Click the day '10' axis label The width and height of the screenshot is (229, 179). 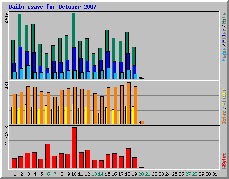pyautogui.click(x=74, y=174)
